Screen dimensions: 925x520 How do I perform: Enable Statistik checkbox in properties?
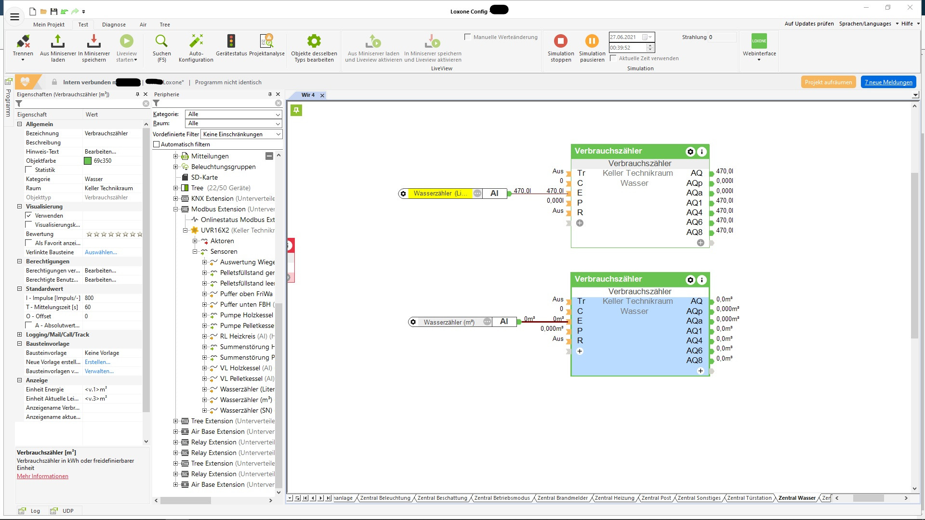(x=29, y=170)
